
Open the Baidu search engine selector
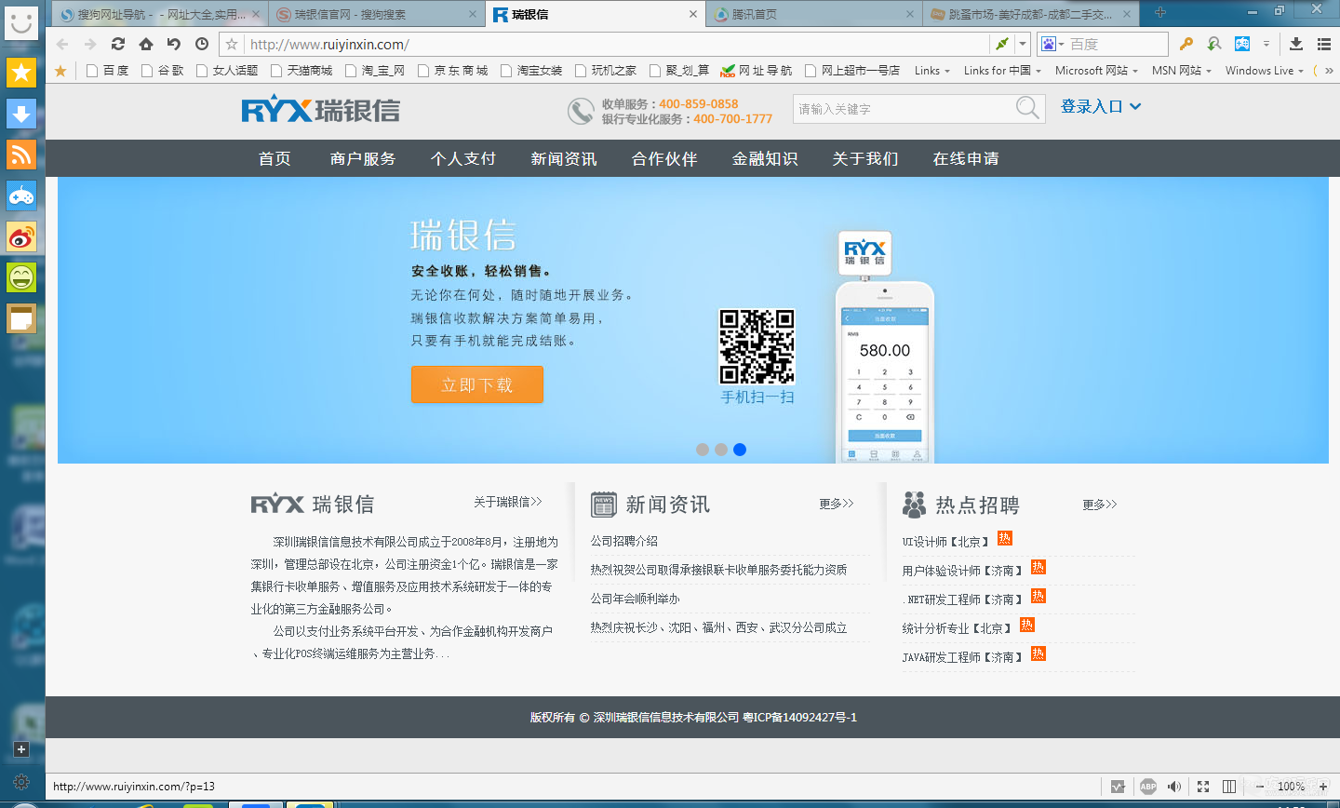(1052, 44)
